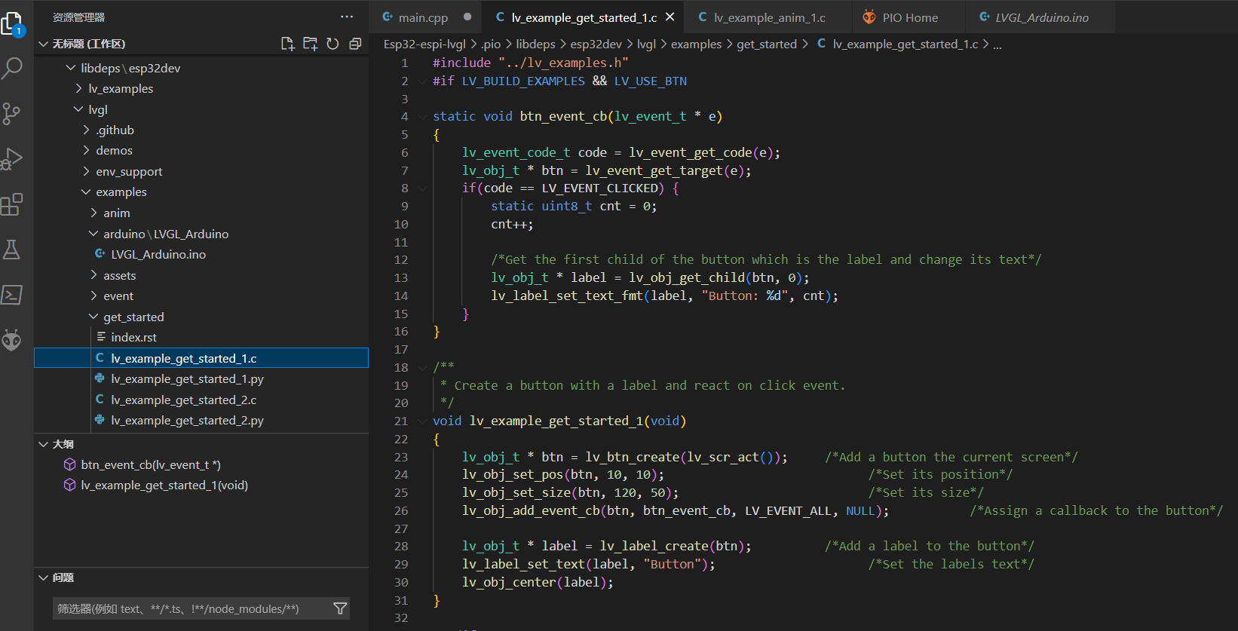Screen dimensions: 1238x631
Task: Open the Extensions view
Action: click(12, 204)
